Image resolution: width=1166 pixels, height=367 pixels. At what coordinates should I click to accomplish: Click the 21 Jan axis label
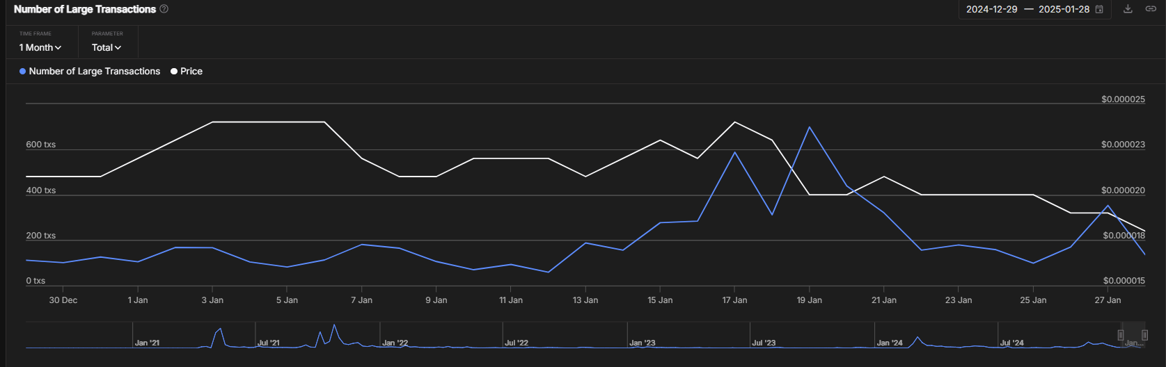pyautogui.click(x=884, y=300)
